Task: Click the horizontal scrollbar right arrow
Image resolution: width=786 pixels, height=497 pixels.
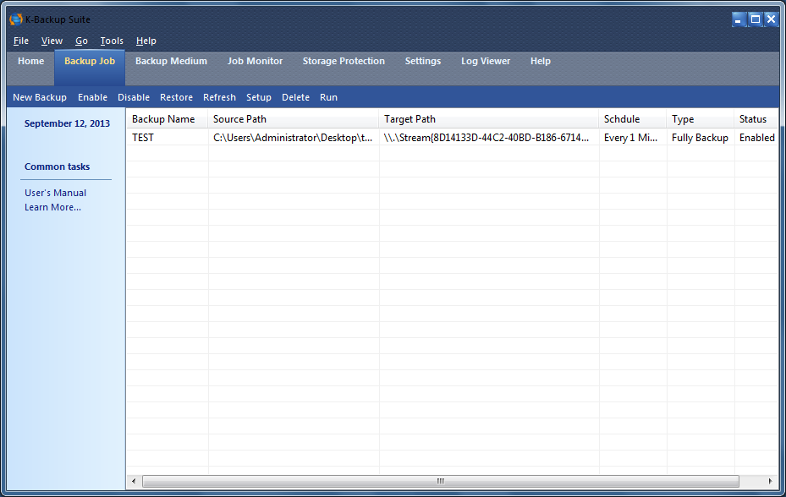Action: (x=771, y=481)
